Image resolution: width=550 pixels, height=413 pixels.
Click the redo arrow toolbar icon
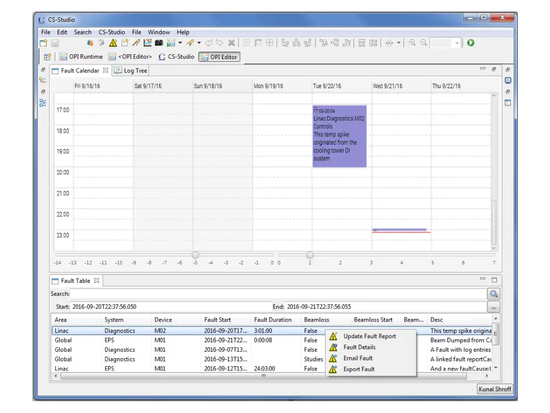[220, 43]
